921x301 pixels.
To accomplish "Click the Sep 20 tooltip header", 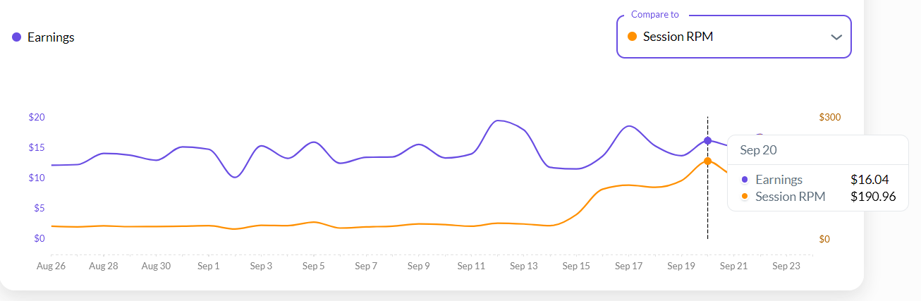I will click(x=758, y=150).
